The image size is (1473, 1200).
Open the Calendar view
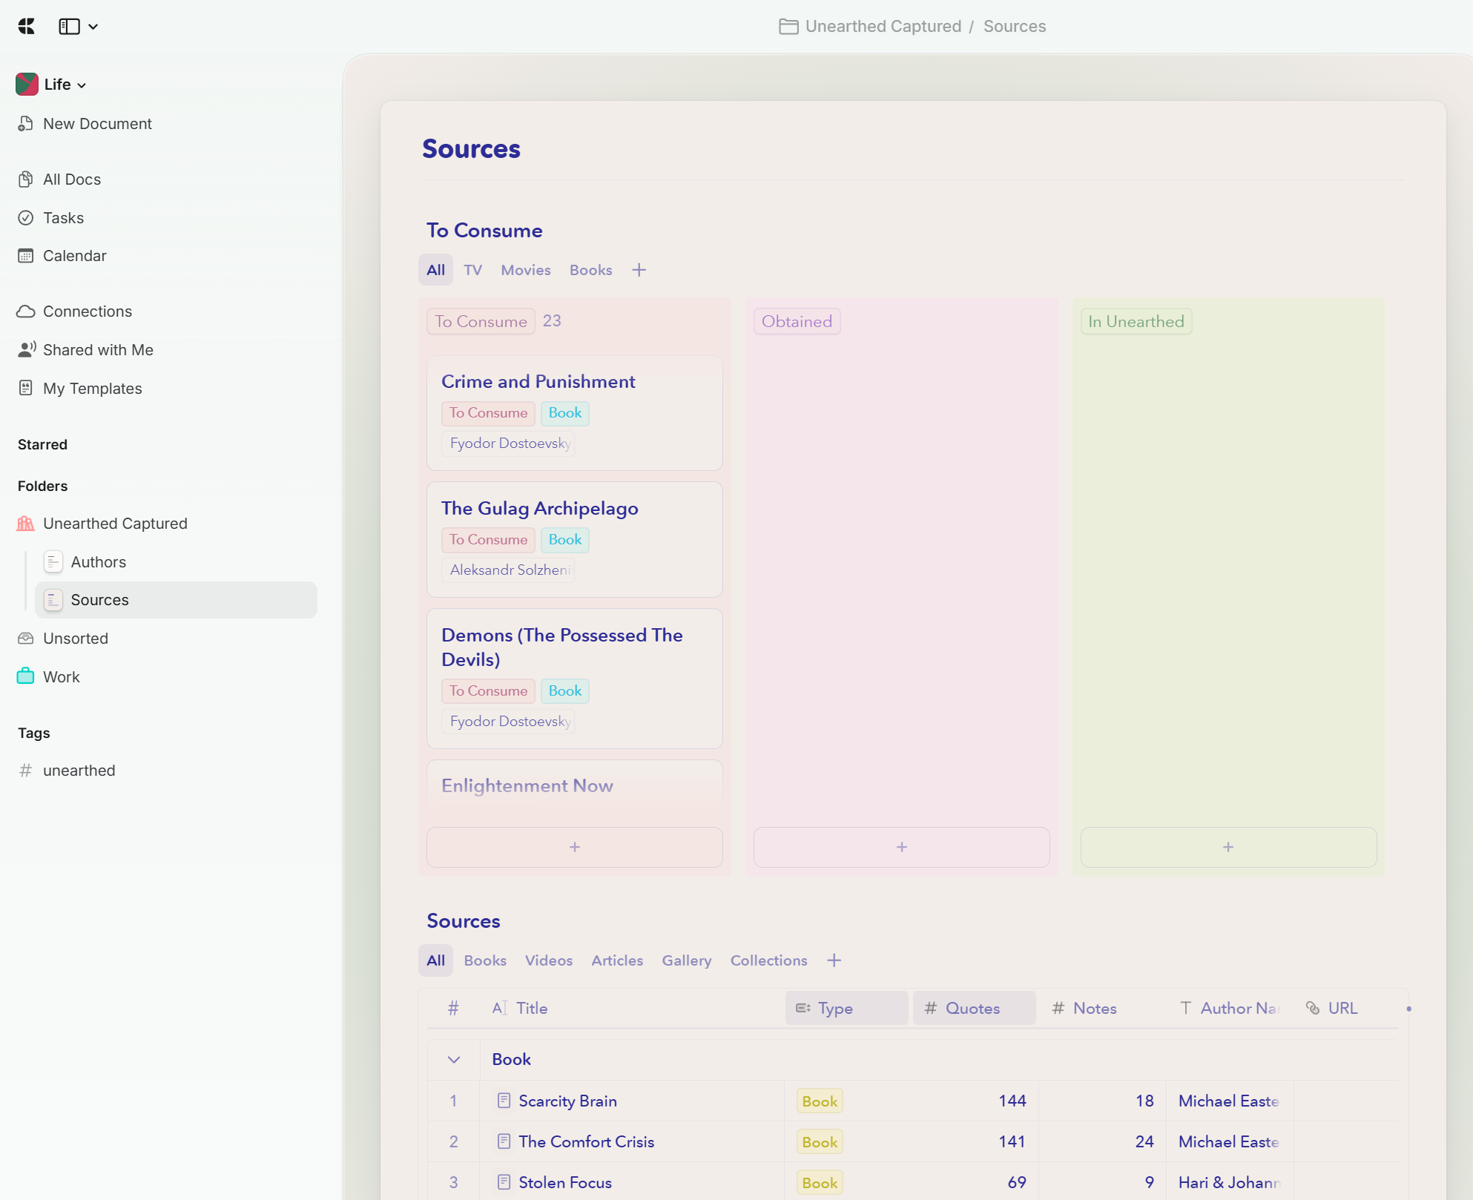75,256
